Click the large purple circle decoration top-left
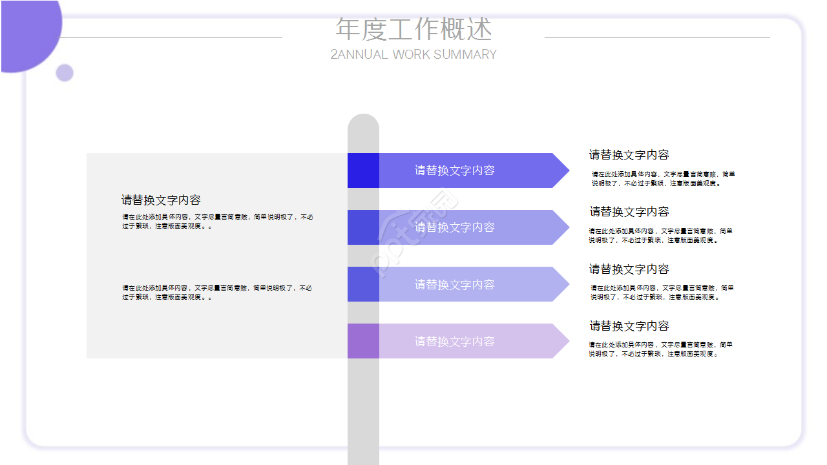827x465 pixels. click(x=26, y=32)
